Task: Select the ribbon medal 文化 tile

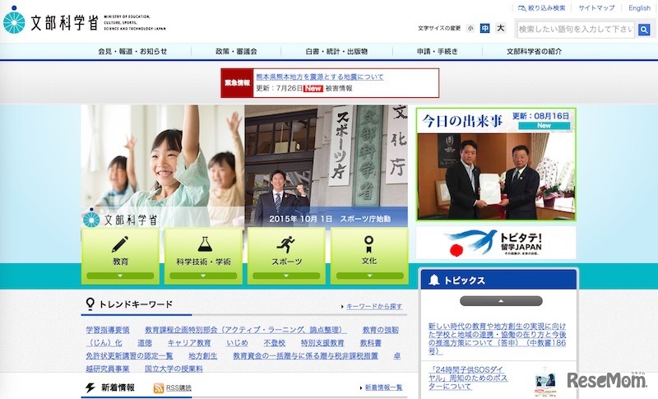Action: pos(369,256)
